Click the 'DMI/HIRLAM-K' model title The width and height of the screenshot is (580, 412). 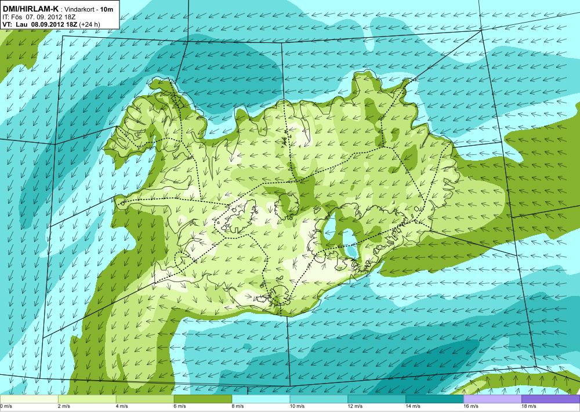point(30,9)
